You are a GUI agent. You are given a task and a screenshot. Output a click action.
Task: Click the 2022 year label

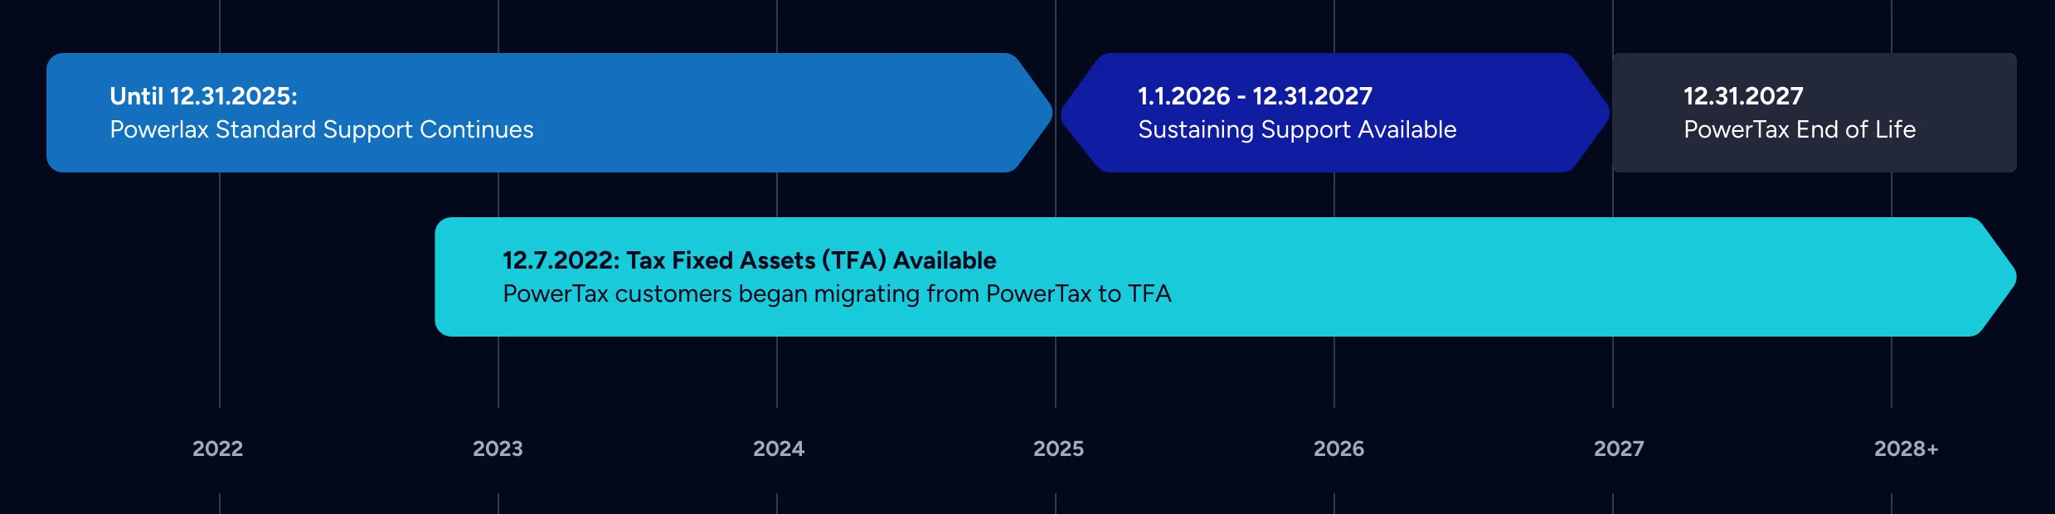pos(217,449)
